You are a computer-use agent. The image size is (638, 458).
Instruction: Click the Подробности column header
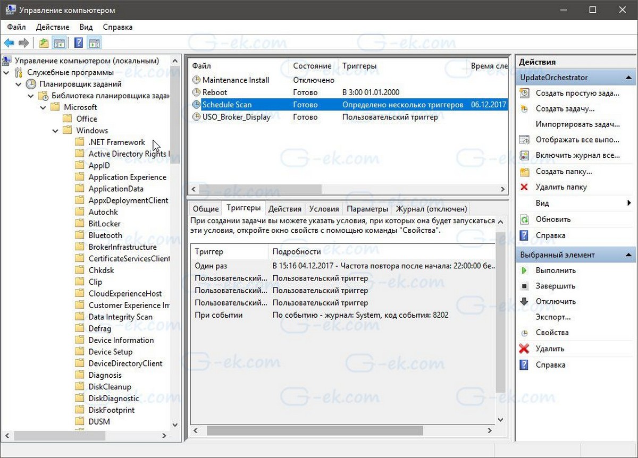(382, 251)
